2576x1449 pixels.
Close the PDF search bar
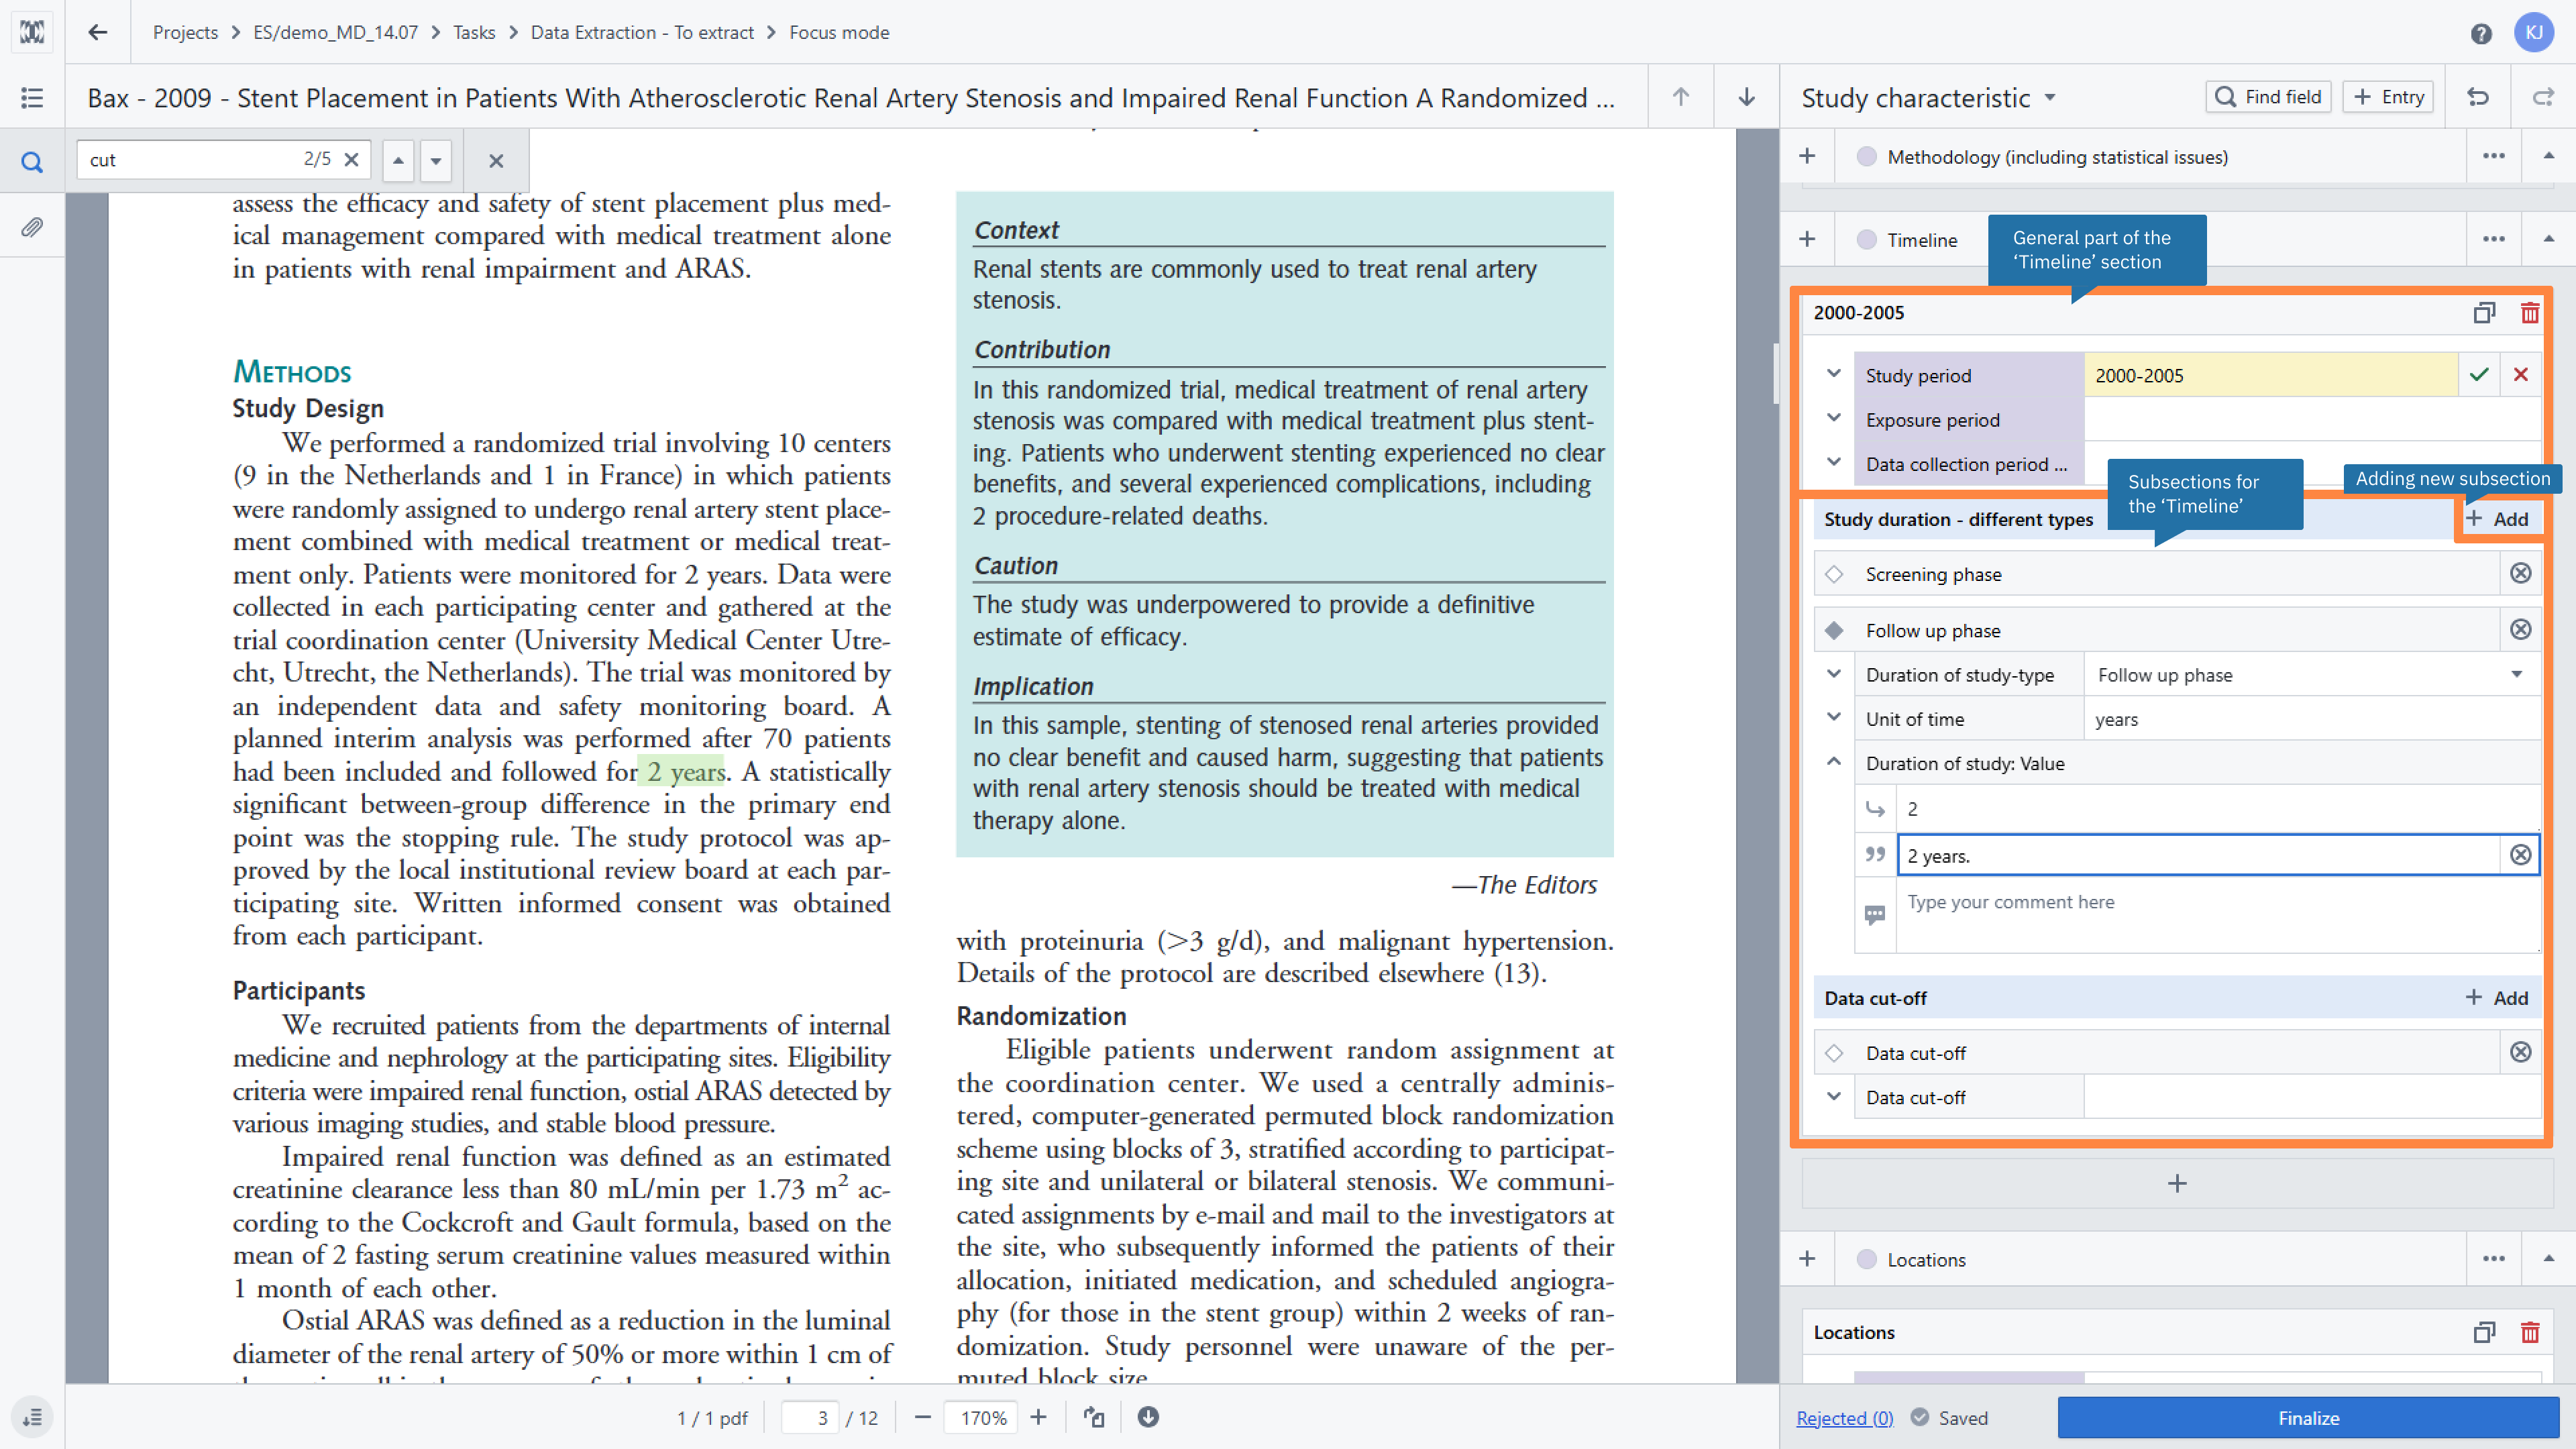pos(496,160)
